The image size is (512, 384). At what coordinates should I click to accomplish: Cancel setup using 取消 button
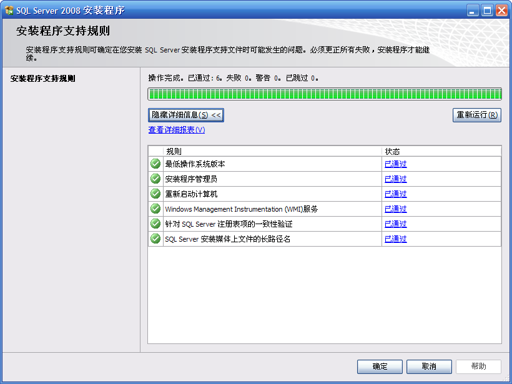coord(429,367)
